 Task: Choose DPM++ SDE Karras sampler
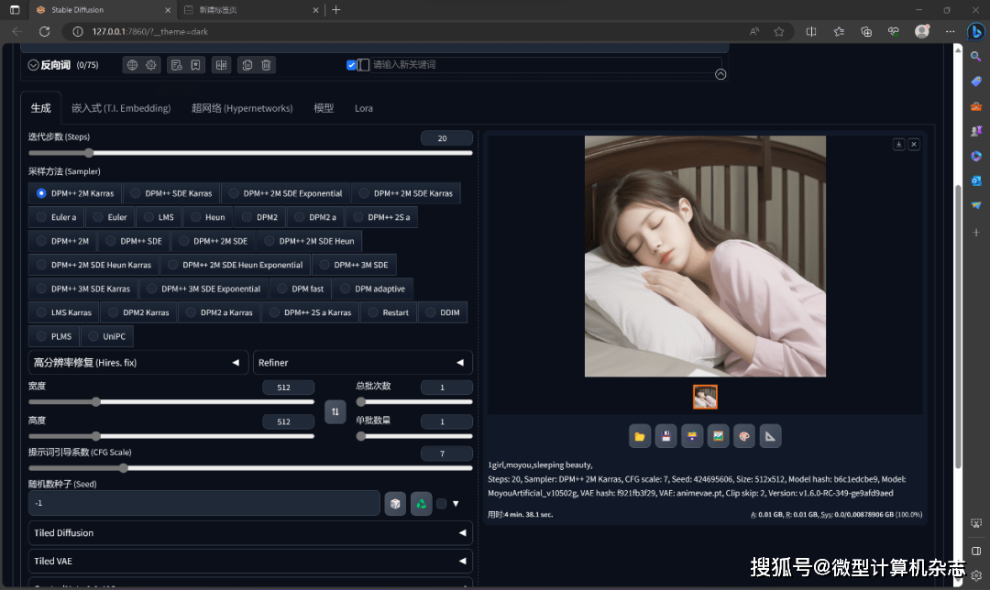pyautogui.click(x=171, y=193)
